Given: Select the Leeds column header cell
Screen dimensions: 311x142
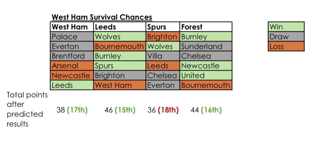Looking at the screenshot, I should [120, 27].
